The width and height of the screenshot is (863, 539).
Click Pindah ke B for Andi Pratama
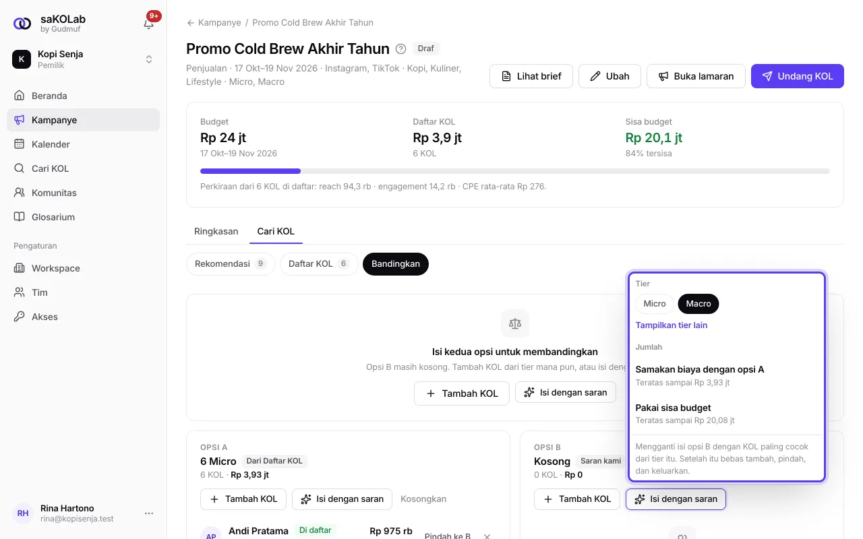(x=448, y=536)
